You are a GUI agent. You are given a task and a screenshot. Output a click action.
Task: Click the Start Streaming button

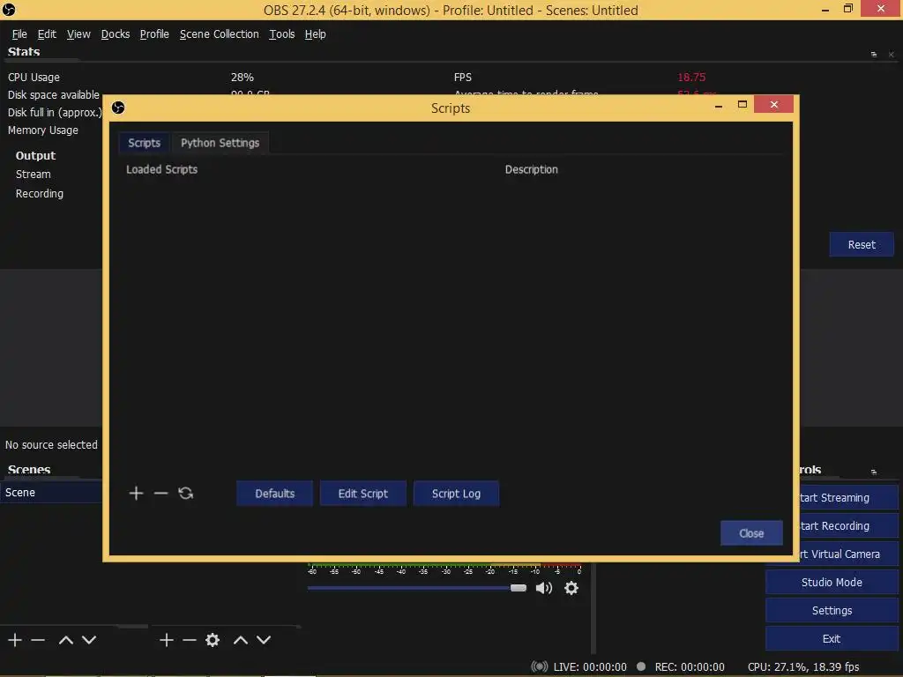(849, 497)
